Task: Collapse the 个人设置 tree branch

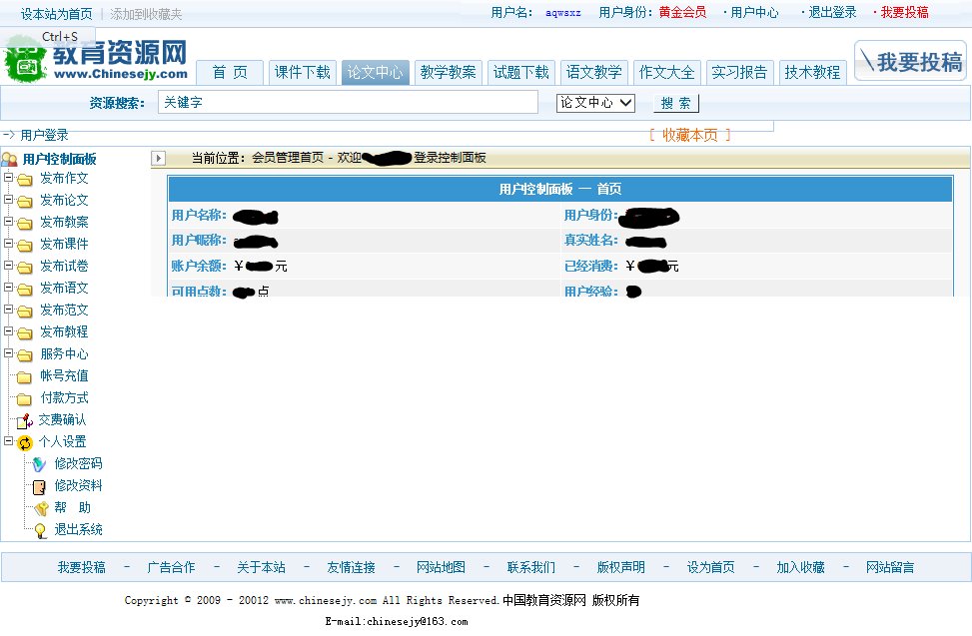Action: coord(10,440)
